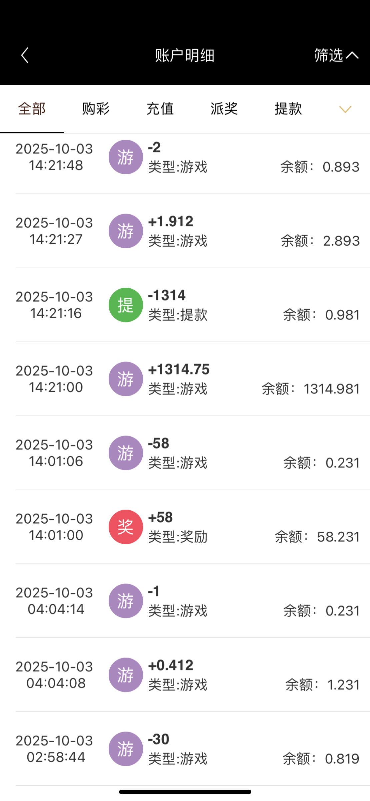This screenshot has height=801, width=370.
Task: Tap the 游 icon beside +1314.75
Action: tap(126, 379)
